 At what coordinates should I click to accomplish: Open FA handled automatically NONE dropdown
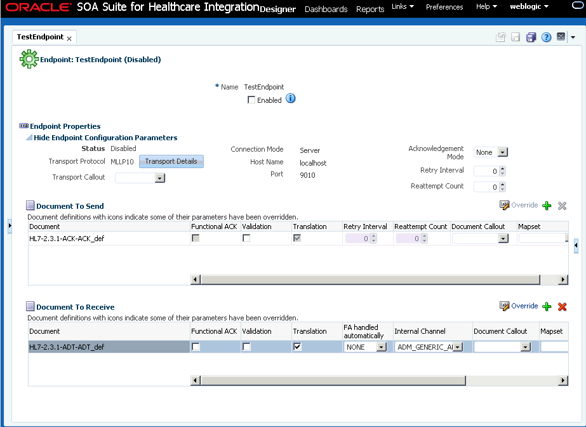[x=381, y=347]
